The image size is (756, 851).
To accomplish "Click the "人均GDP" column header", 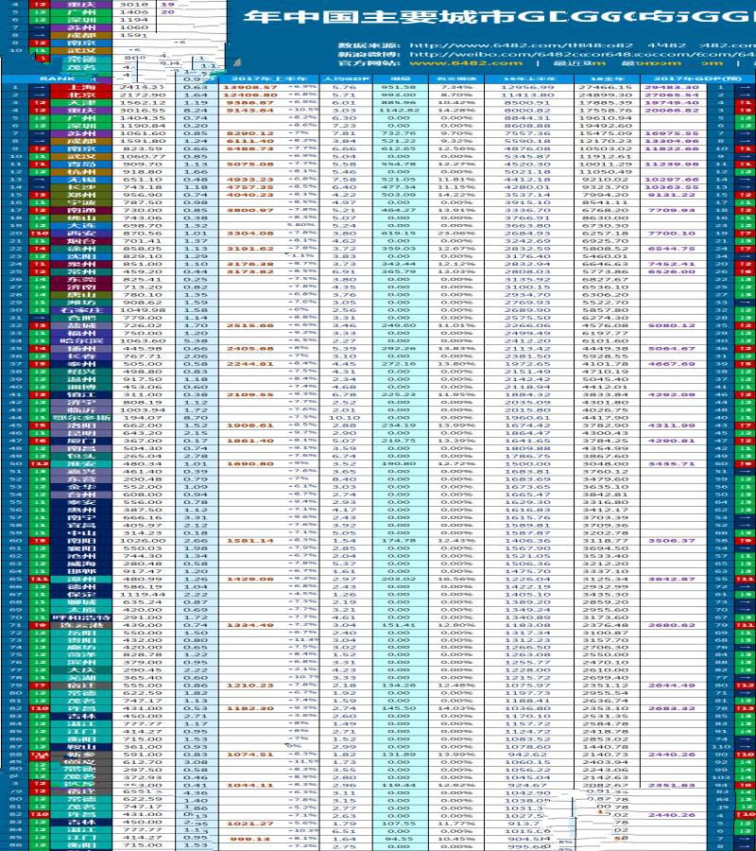I will point(345,78).
